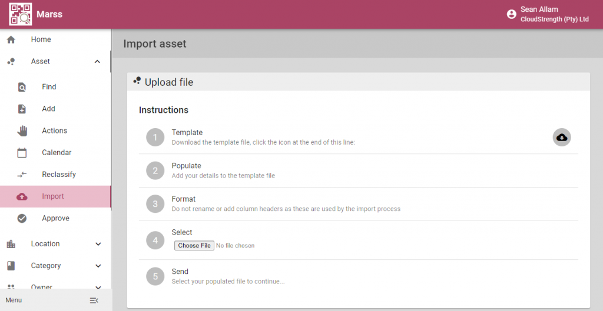Click the Marss QR code logo
This screenshot has height=311, width=603.
point(21,14)
